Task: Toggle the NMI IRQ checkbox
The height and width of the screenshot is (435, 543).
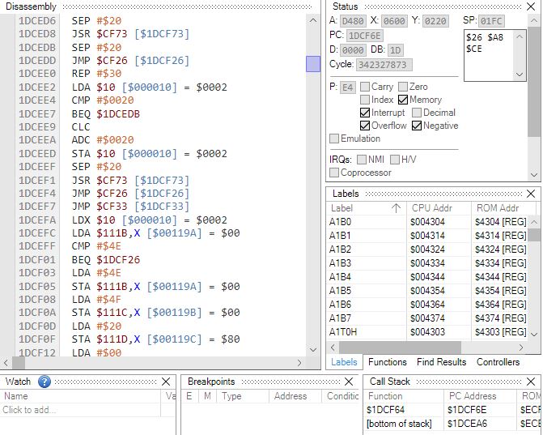Action: click(361, 160)
